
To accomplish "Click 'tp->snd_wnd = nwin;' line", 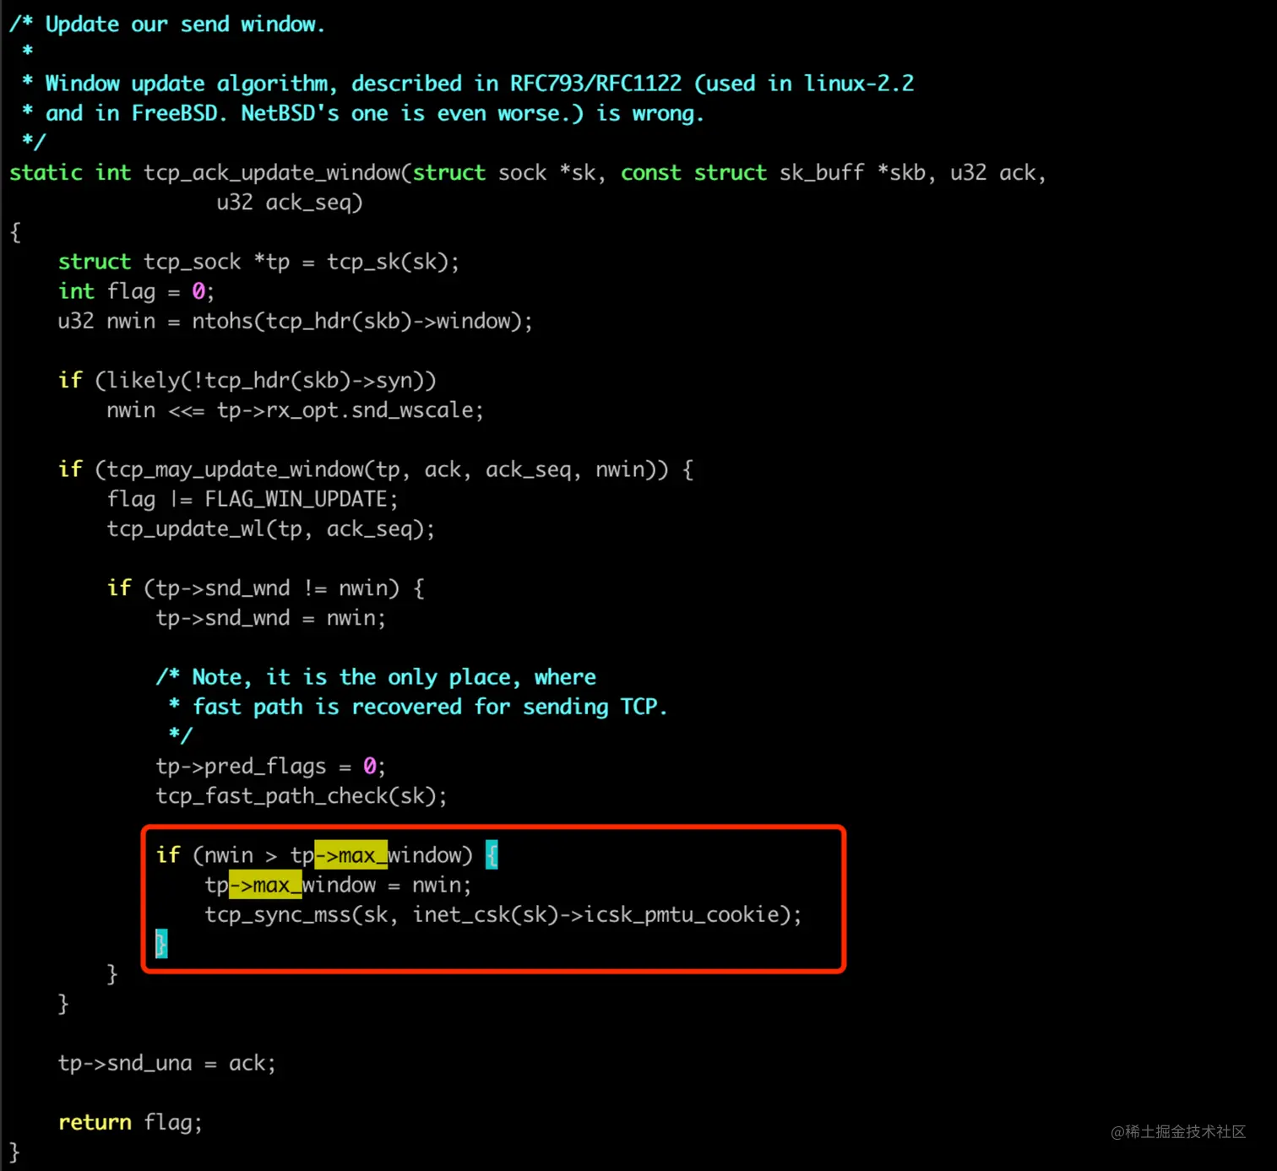I will [270, 618].
